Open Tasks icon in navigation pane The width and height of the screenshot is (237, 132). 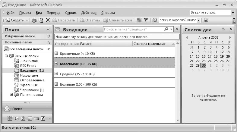click(23, 118)
